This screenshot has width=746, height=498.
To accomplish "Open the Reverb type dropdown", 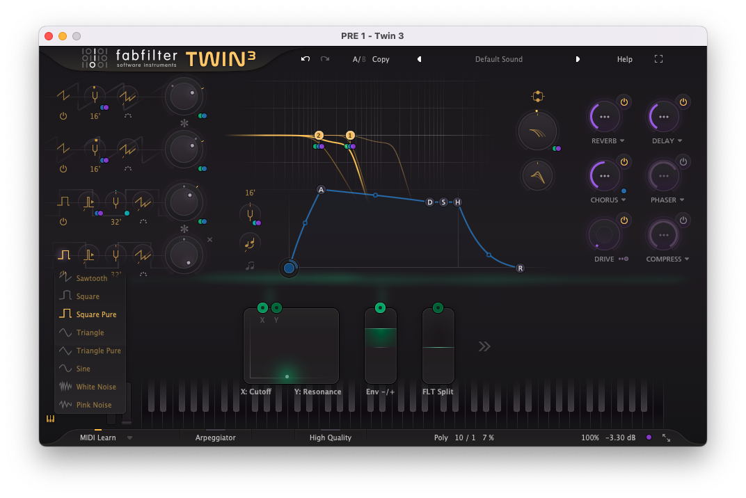I will pos(622,141).
